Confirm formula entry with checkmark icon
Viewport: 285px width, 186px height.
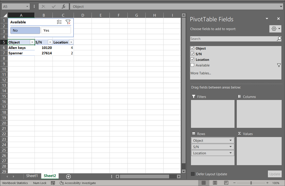point(54,7)
